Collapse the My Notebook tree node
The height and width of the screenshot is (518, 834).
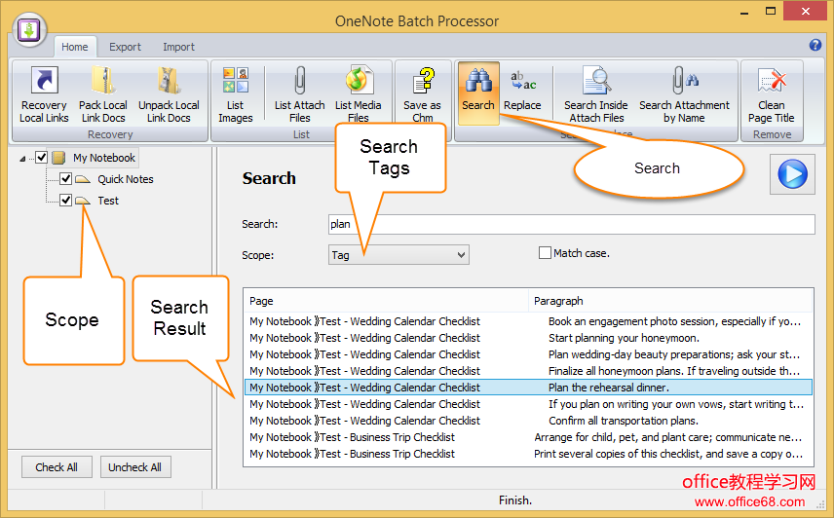22,158
